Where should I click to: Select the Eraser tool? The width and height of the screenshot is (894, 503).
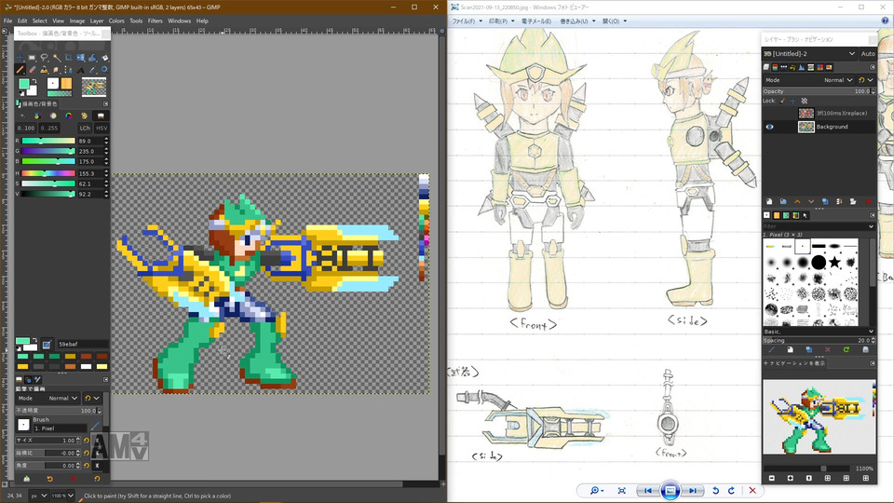tap(33, 69)
